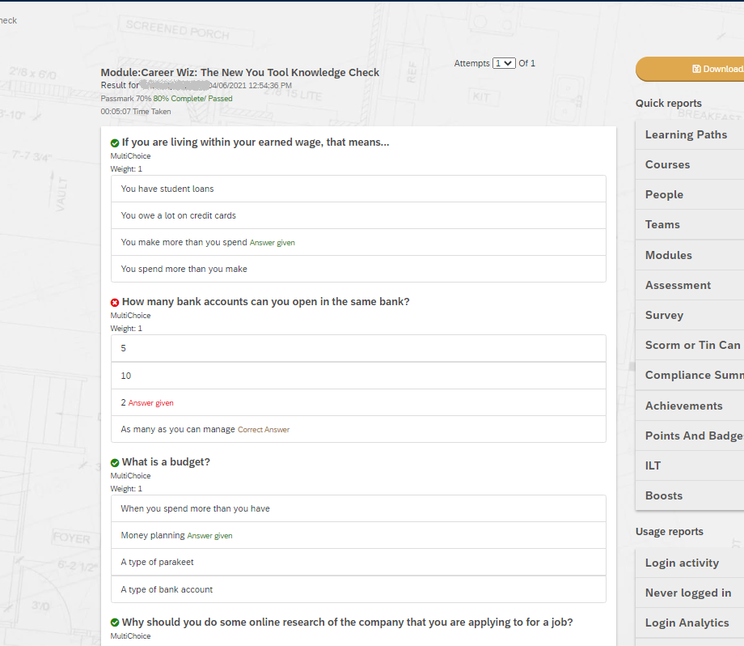Click the Download button save icon
This screenshot has height=646, width=744.
point(696,70)
